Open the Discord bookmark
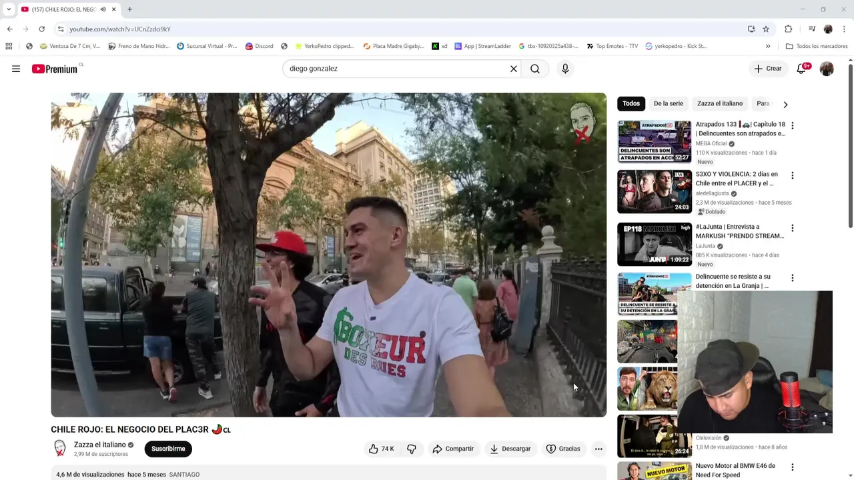The height and width of the screenshot is (480, 854). [x=260, y=46]
